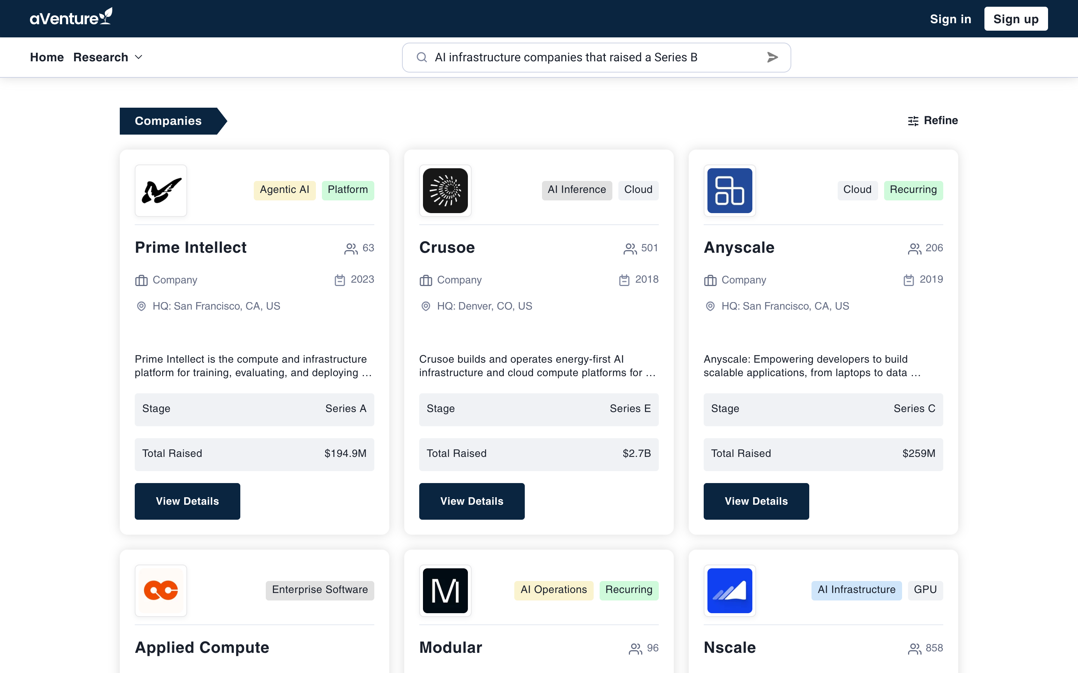The width and height of the screenshot is (1078, 673).
Task: Click the Cloud tag on Anyscale card
Action: click(x=857, y=190)
